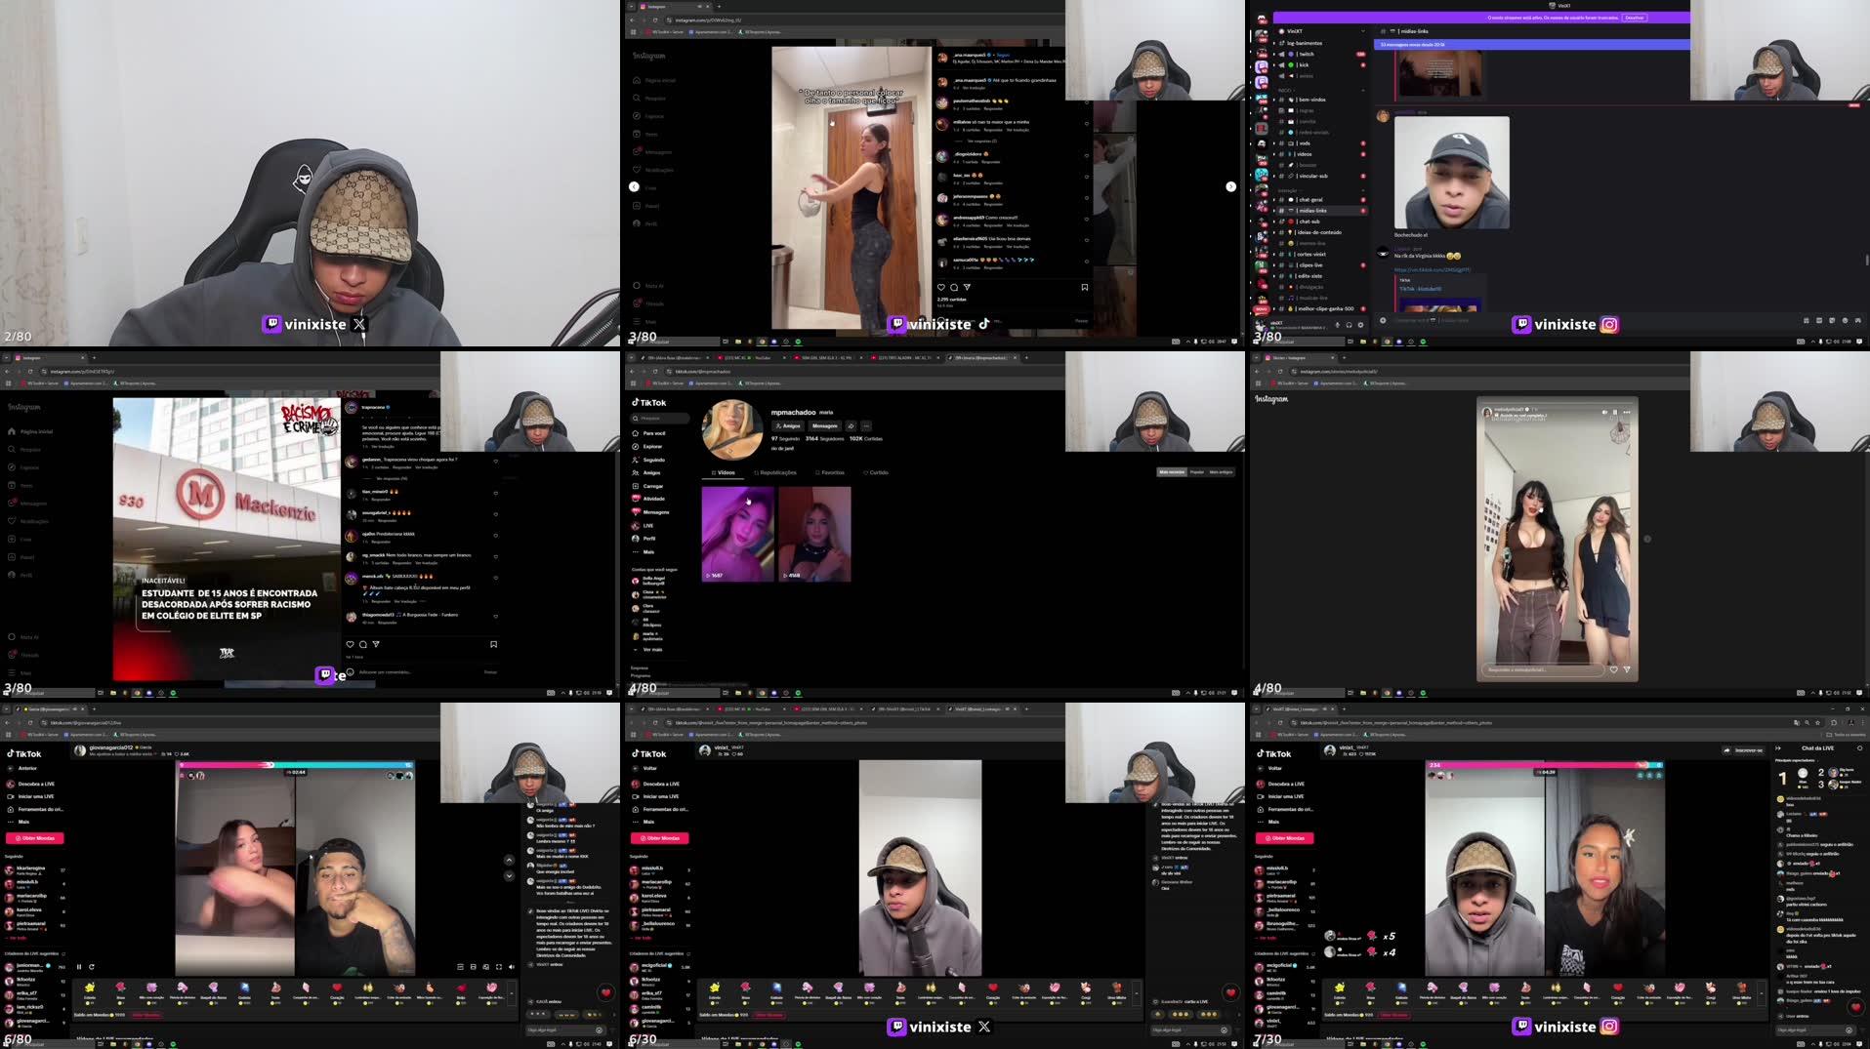1870x1049 pixels.
Task: Click TikTok Pesquisa search field on profile page
Action: pyautogui.click(x=660, y=418)
